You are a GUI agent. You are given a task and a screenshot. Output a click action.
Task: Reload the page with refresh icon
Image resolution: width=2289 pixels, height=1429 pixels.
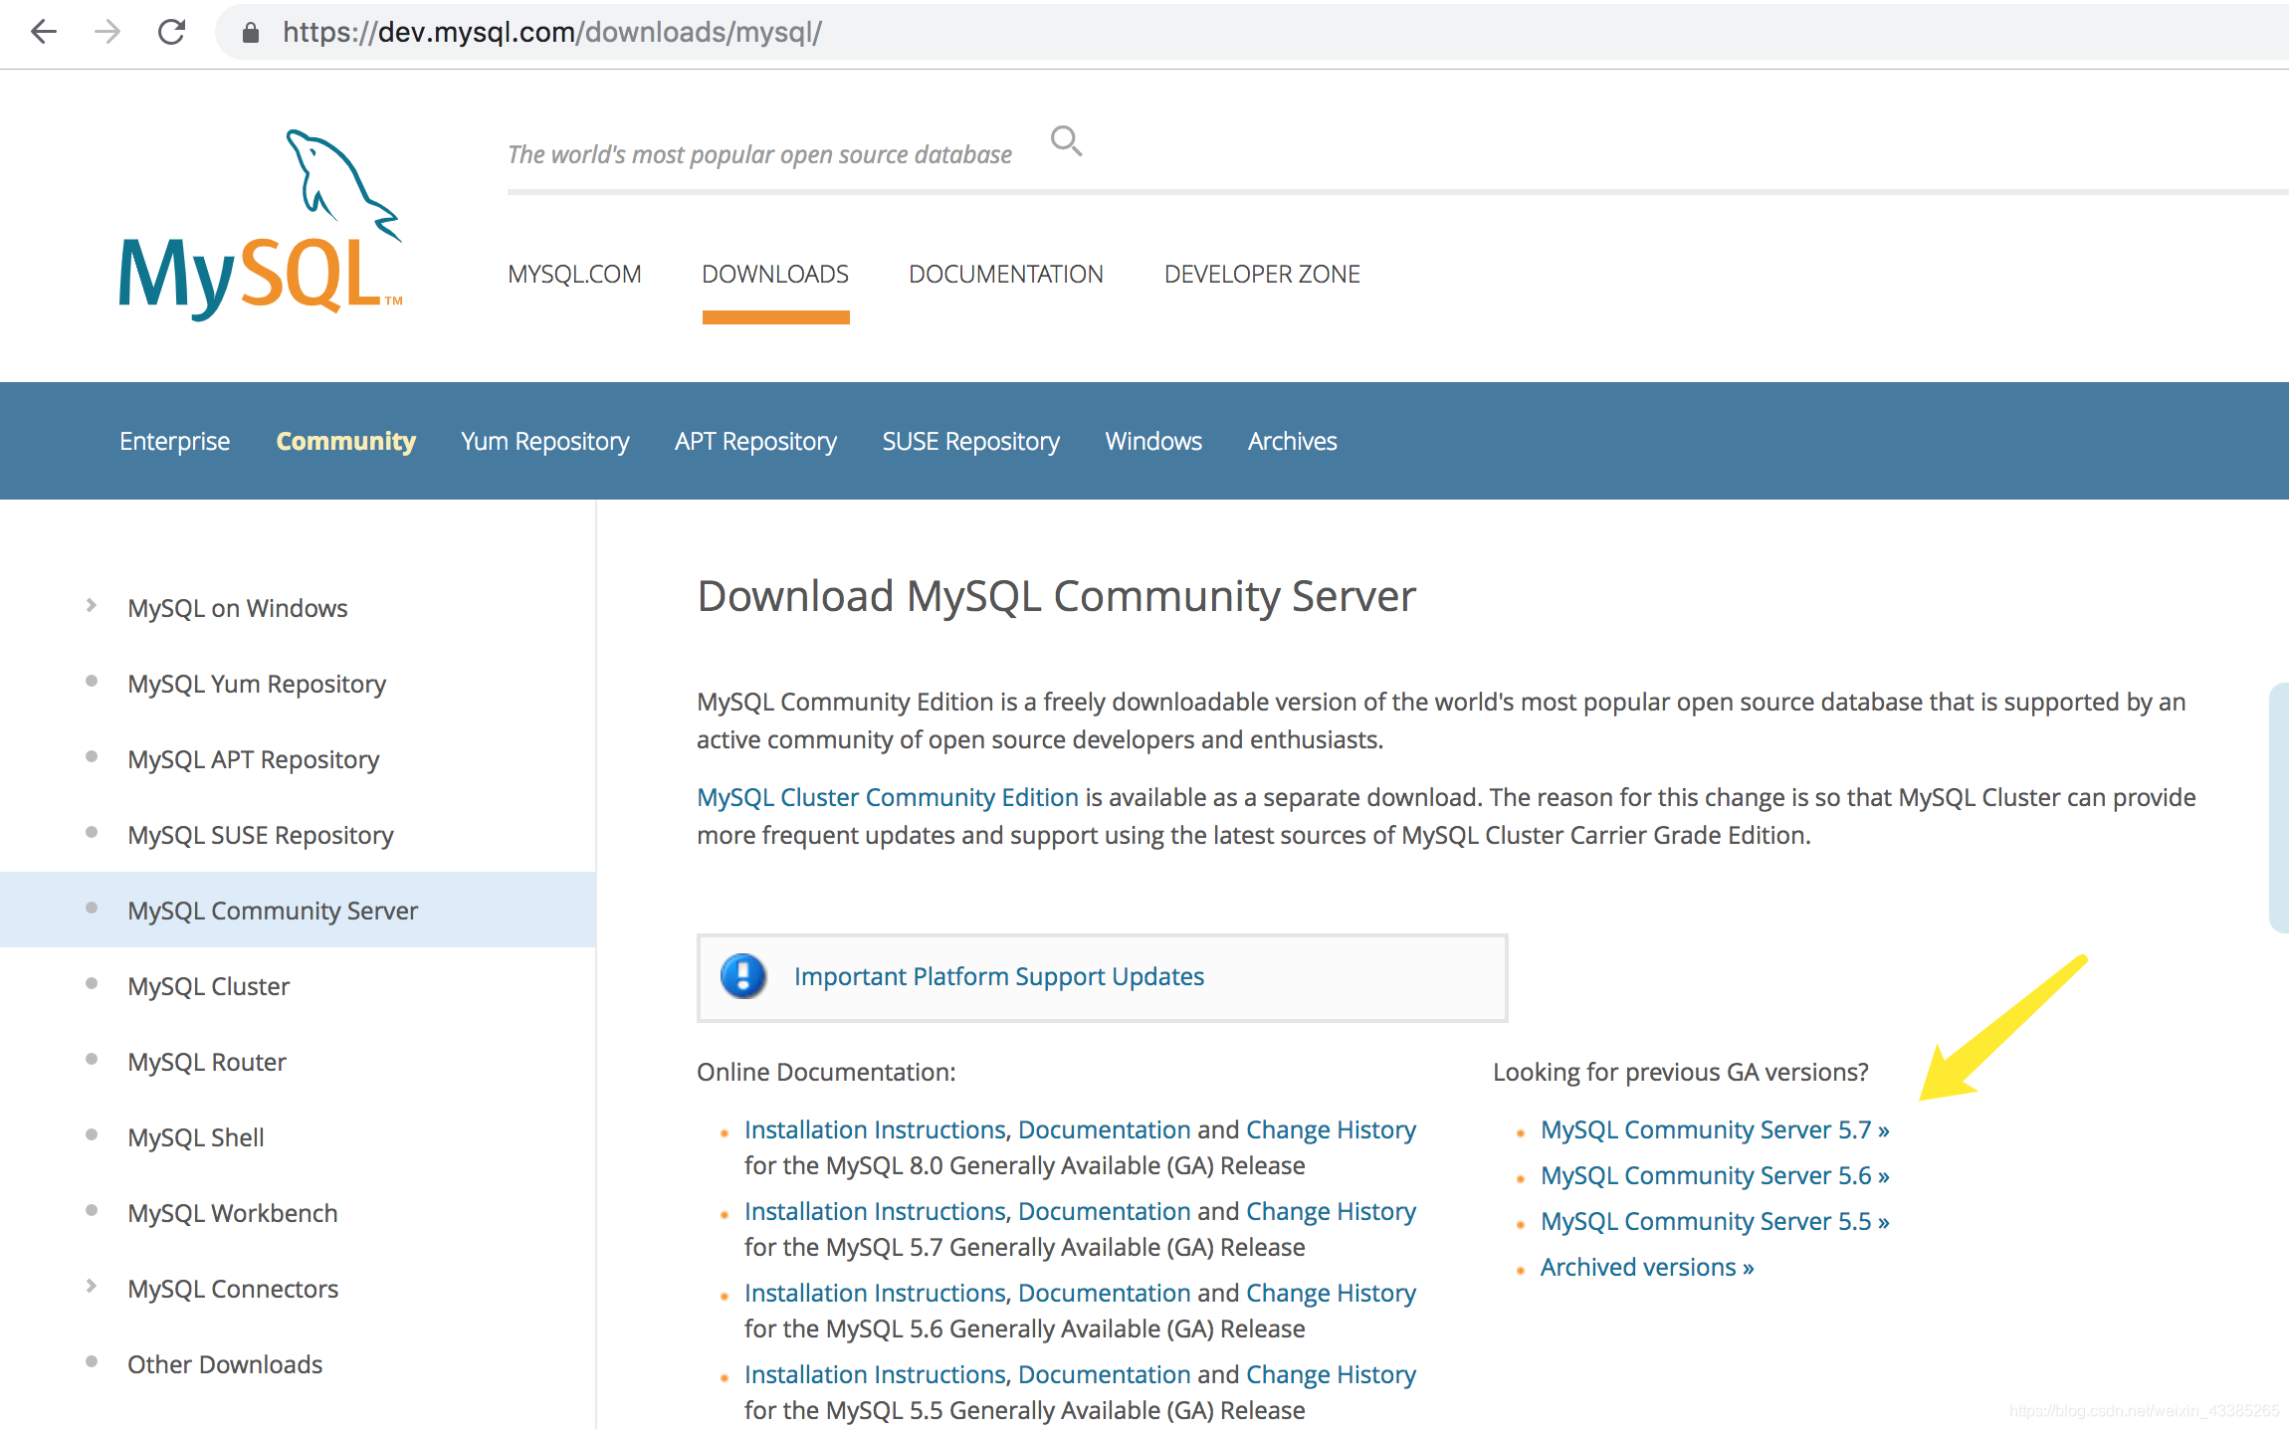(x=172, y=32)
